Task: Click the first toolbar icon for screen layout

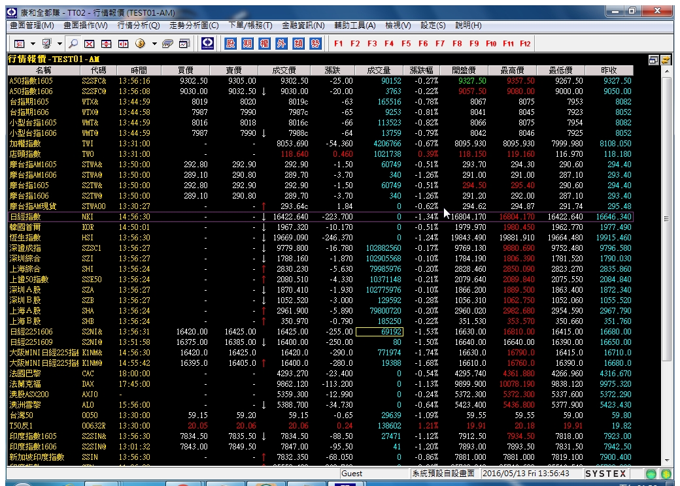Action: [x=19, y=44]
